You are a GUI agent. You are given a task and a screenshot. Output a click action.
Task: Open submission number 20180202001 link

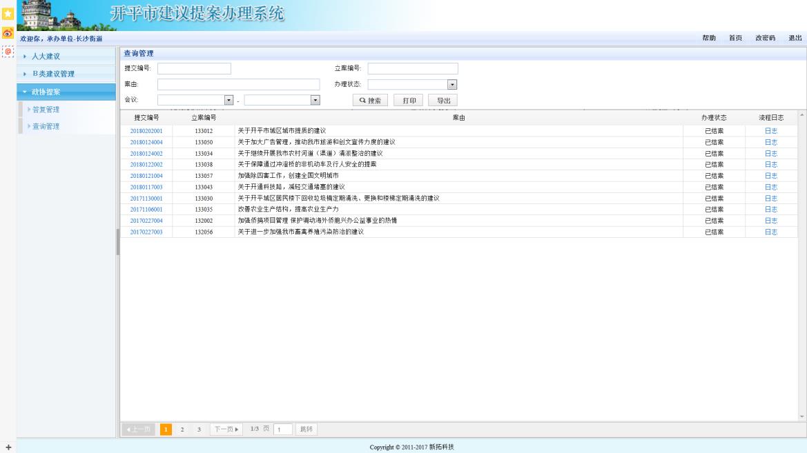[x=146, y=131]
